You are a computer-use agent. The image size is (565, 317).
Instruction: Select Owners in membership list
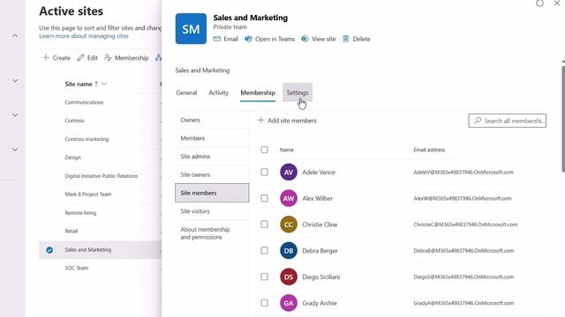coord(212,120)
